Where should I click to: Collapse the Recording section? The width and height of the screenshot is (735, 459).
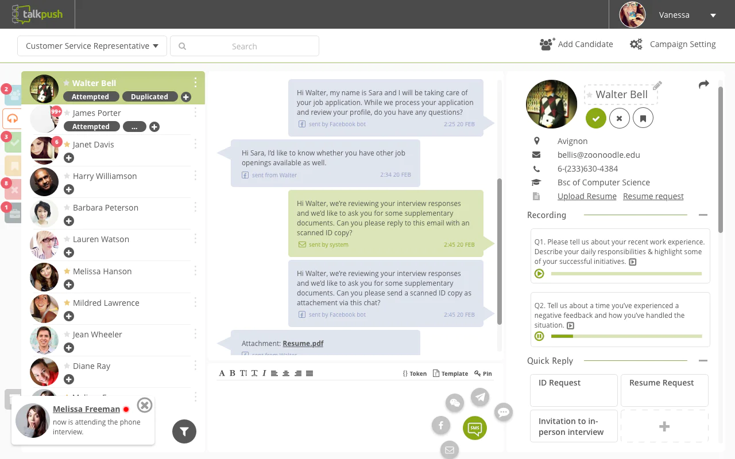click(703, 215)
